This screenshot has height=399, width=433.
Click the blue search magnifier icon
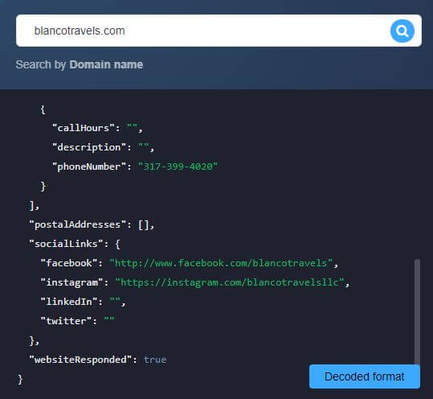(402, 31)
